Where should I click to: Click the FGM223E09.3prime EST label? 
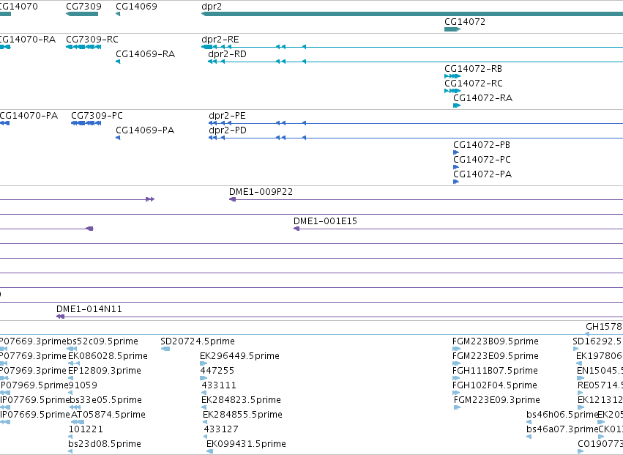[496, 400]
